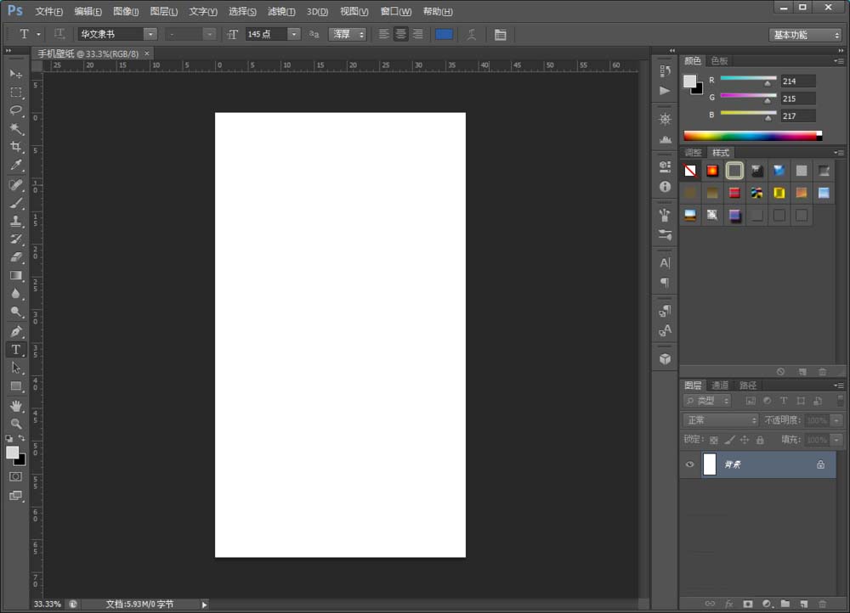Select the Hand tool
Image resolution: width=850 pixels, height=613 pixels.
tap(15, 405)
